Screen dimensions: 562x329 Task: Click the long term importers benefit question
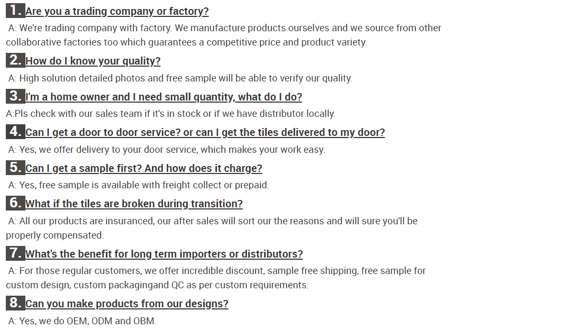click(164, 254)
